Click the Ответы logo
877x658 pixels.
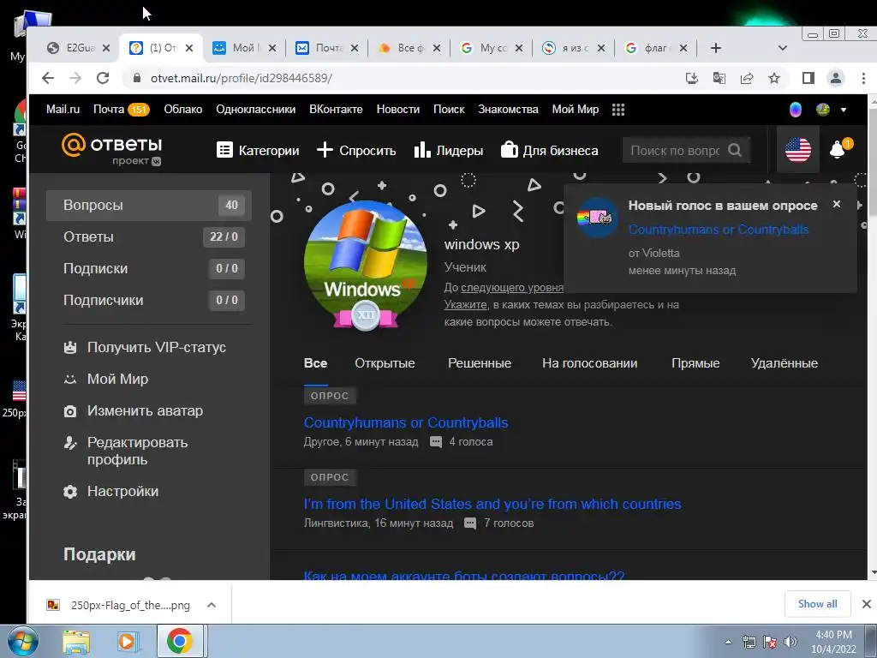coord(112,149)
